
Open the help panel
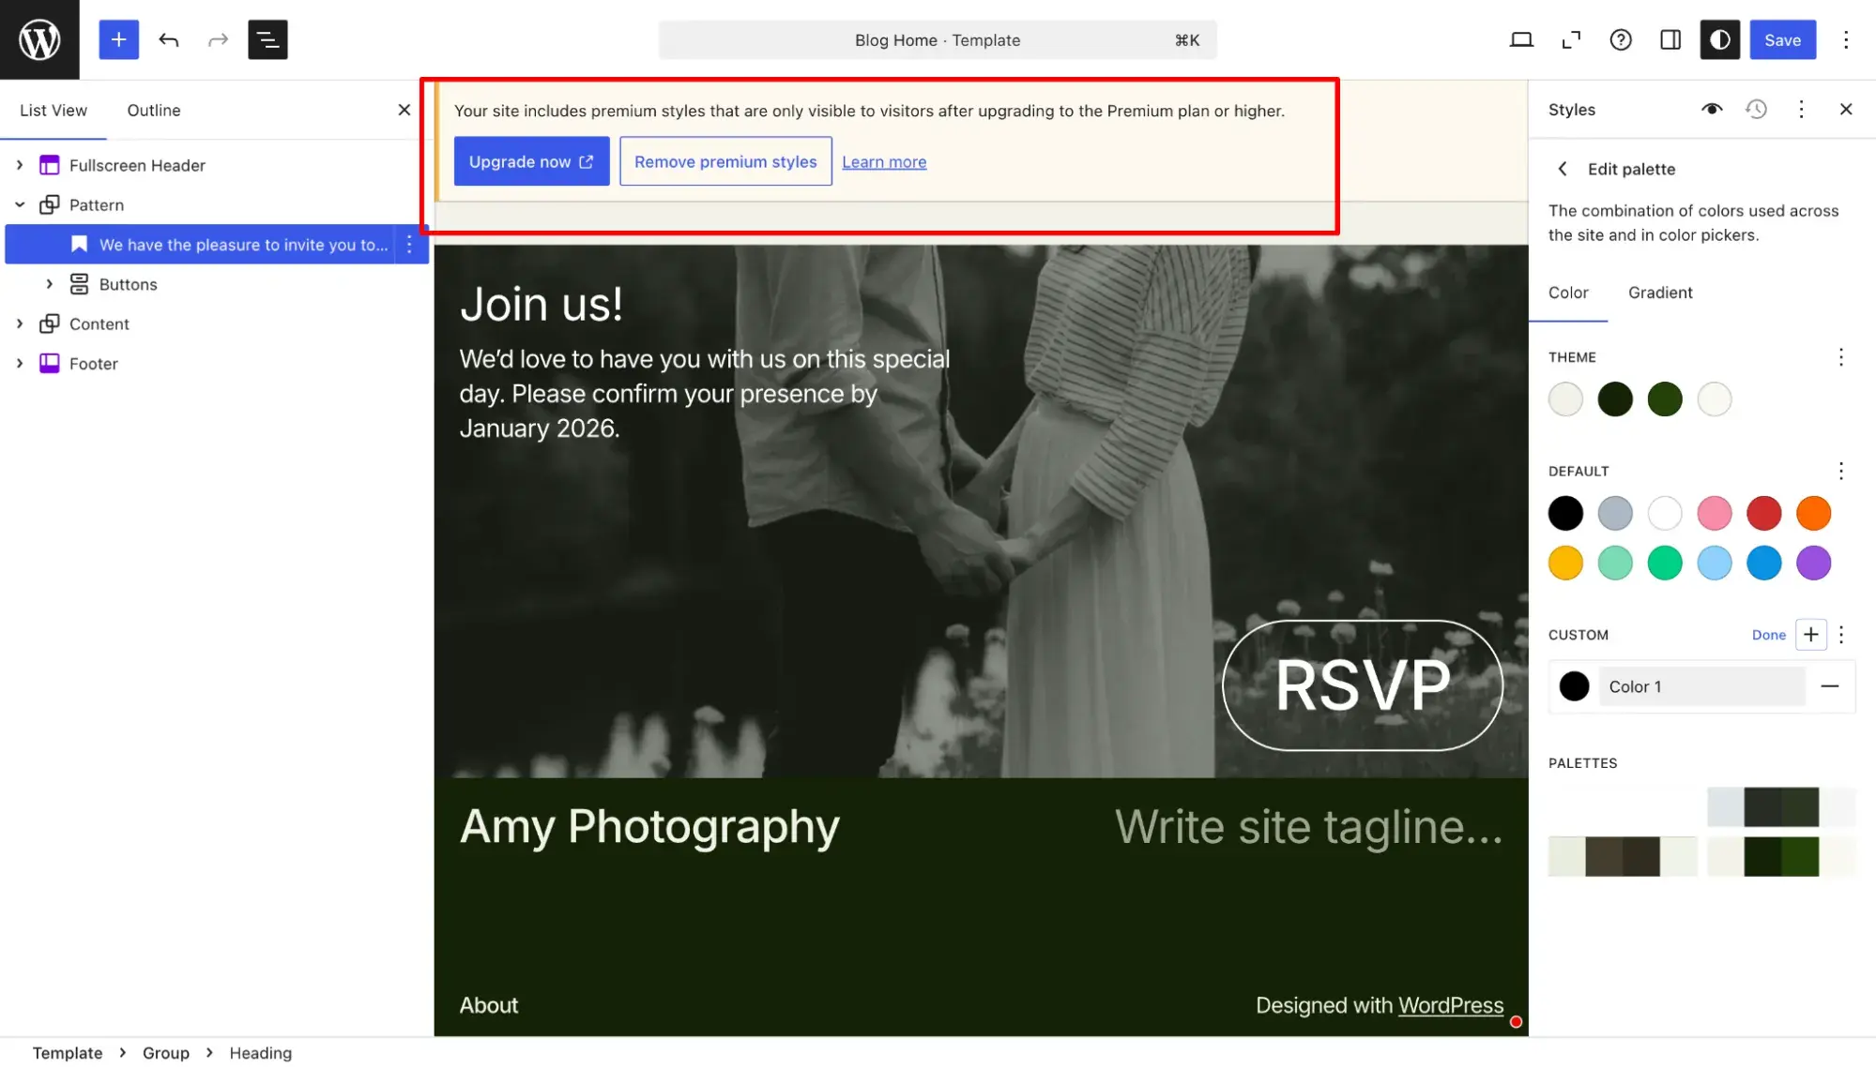pos(1621,39)
